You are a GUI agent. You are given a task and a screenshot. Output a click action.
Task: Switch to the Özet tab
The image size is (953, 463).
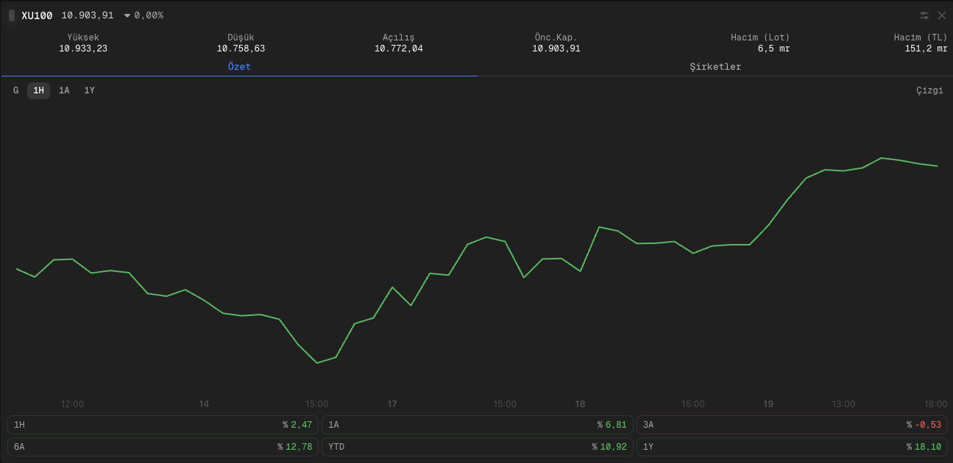(239, 67)
